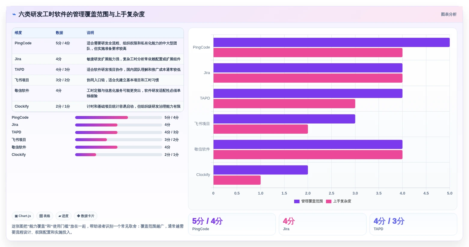Open the TAPD 4分 / 3分 data card
The height and width of the screenshot is (247, 469).
pyautogui.click(x=413, y=224)
